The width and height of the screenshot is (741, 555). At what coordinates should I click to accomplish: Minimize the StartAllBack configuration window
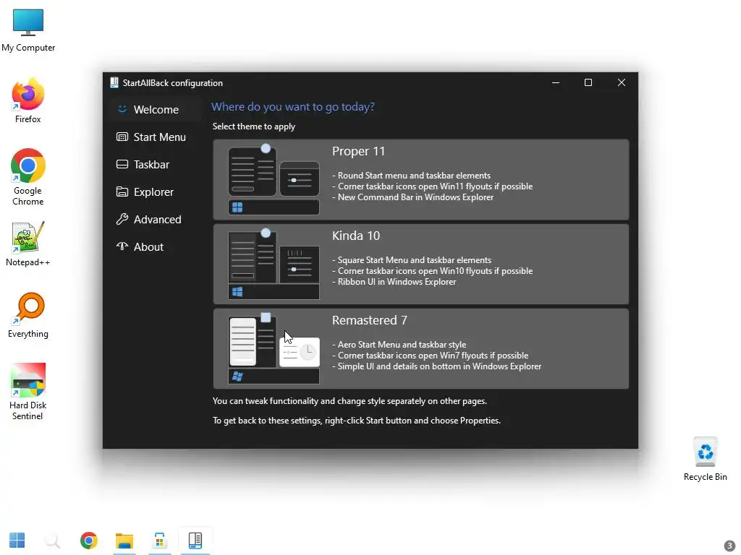pos(556,82)
